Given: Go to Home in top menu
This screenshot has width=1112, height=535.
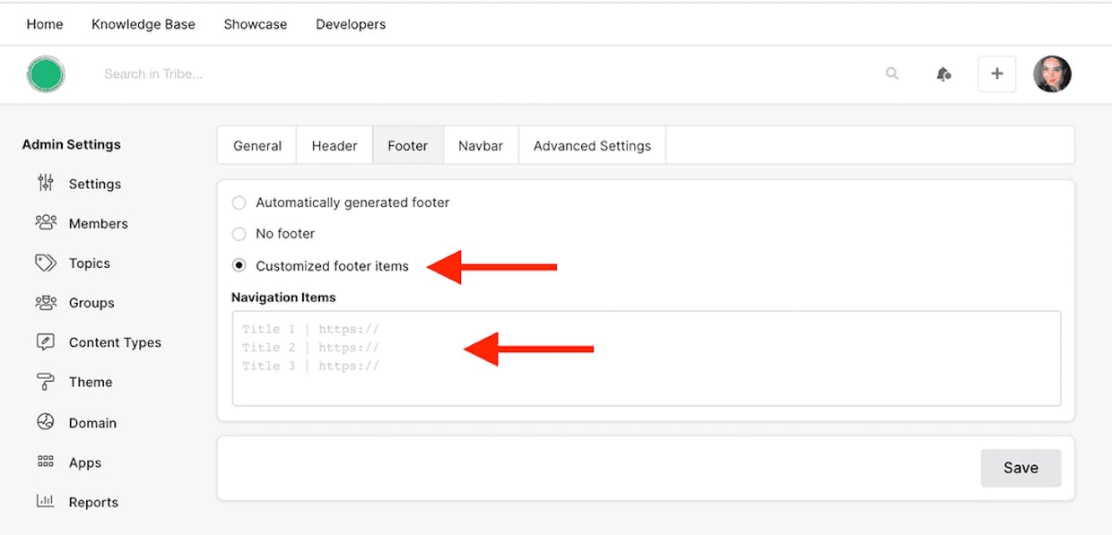Looking at the screenshot, I should tap(45, 24).
